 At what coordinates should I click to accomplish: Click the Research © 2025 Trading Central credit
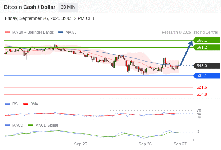pos(190,33)
